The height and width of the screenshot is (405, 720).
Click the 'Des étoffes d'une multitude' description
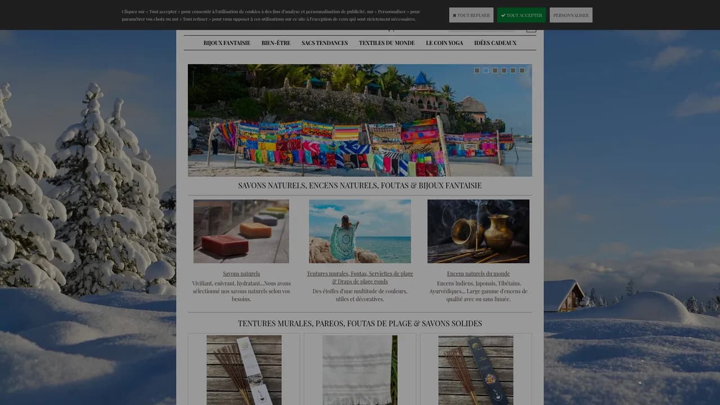360,295
